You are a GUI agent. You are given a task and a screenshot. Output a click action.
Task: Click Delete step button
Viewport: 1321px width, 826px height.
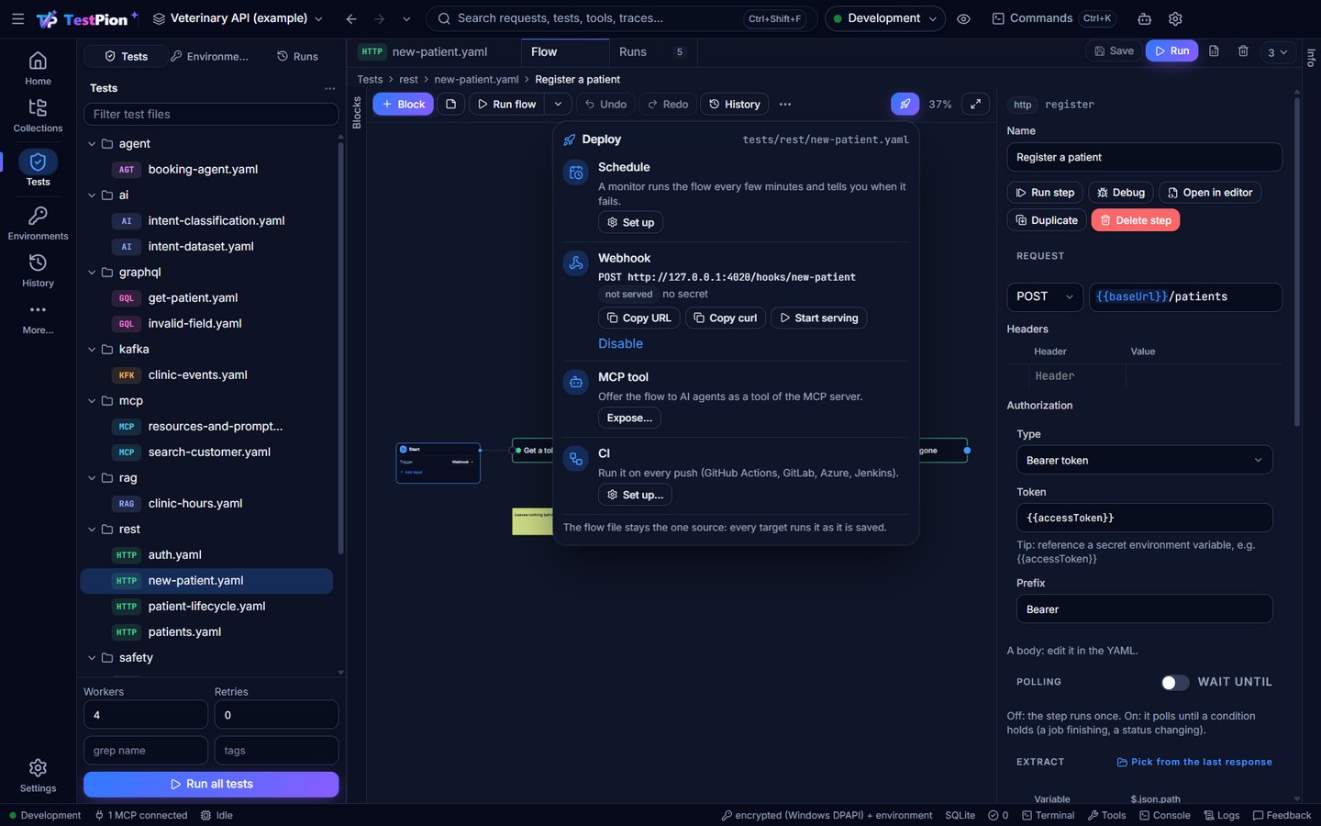[x=1135, y=220]
